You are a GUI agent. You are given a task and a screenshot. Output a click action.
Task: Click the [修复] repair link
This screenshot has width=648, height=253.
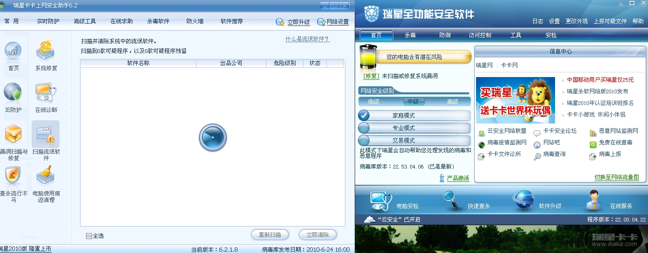coord(371,76)
